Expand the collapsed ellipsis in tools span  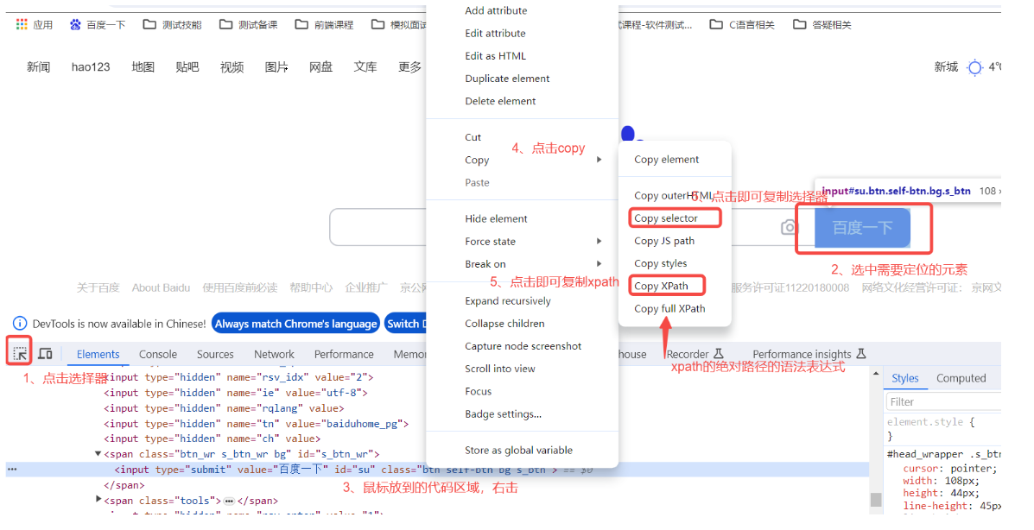coord(229,501)
